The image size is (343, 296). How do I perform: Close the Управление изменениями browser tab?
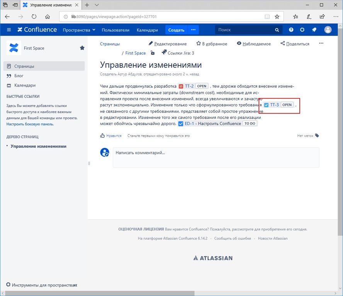[77, 5]
